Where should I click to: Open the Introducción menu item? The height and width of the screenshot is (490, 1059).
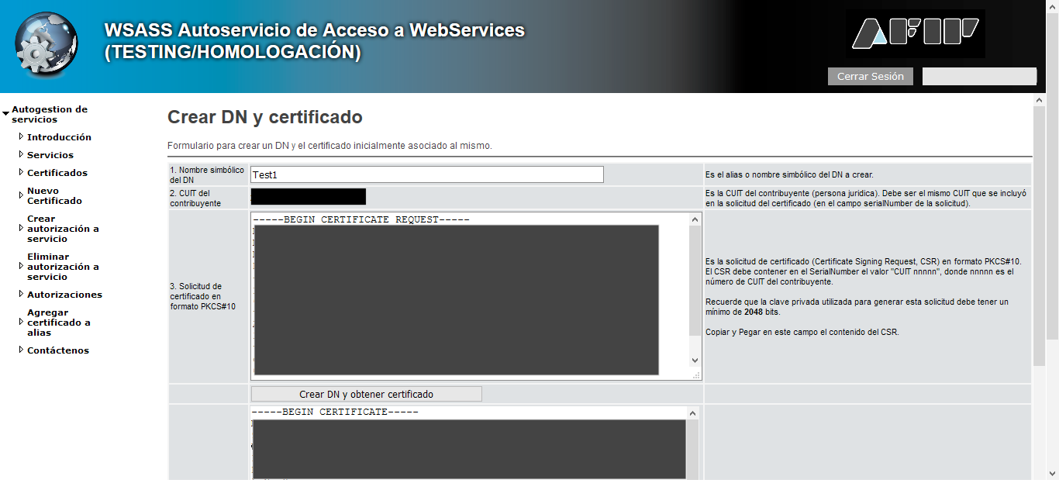[59, 137]
